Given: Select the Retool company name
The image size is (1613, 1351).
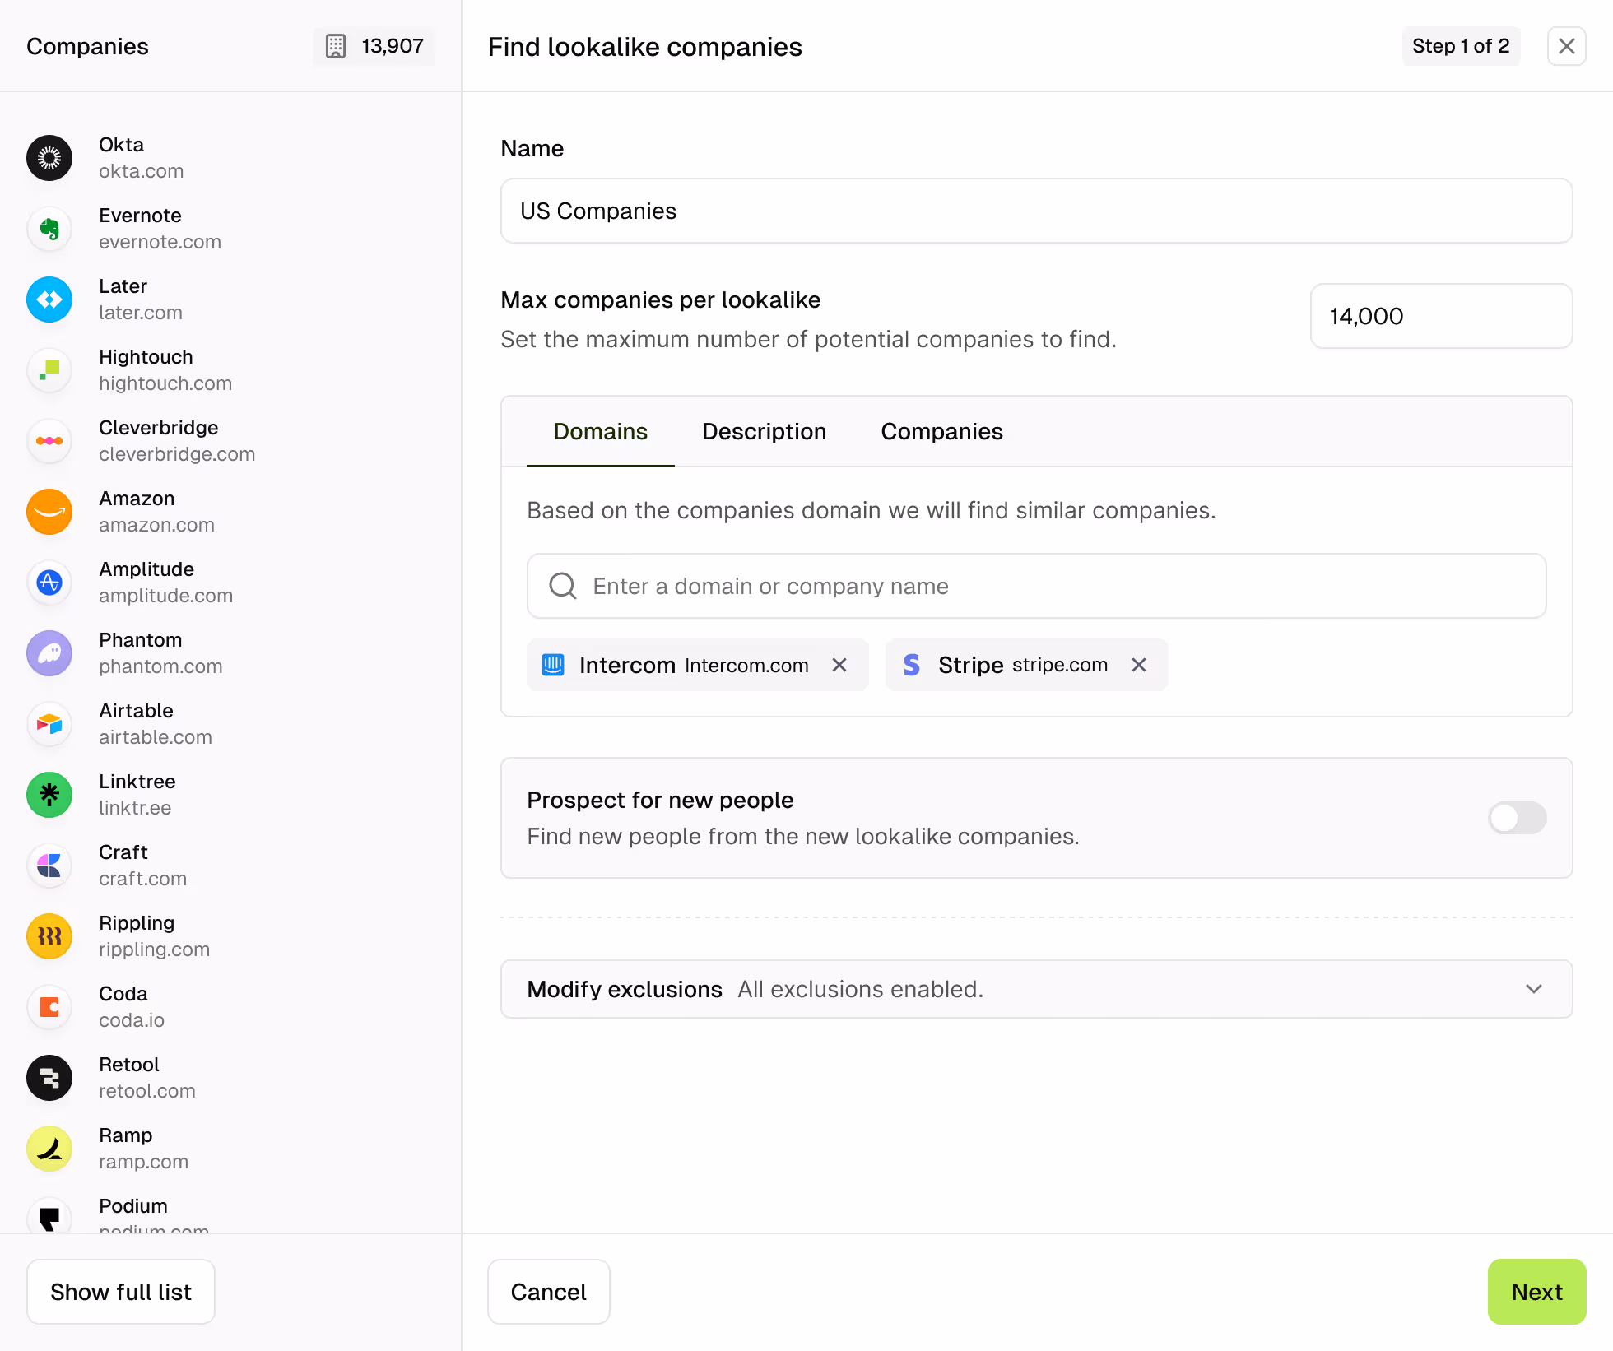Looking at the screenshot, I should pos(129,1065).
